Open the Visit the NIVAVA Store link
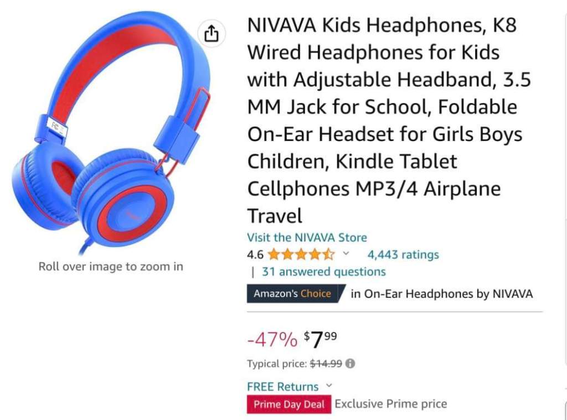The image size is (567, 420). (x=307, y=237)
